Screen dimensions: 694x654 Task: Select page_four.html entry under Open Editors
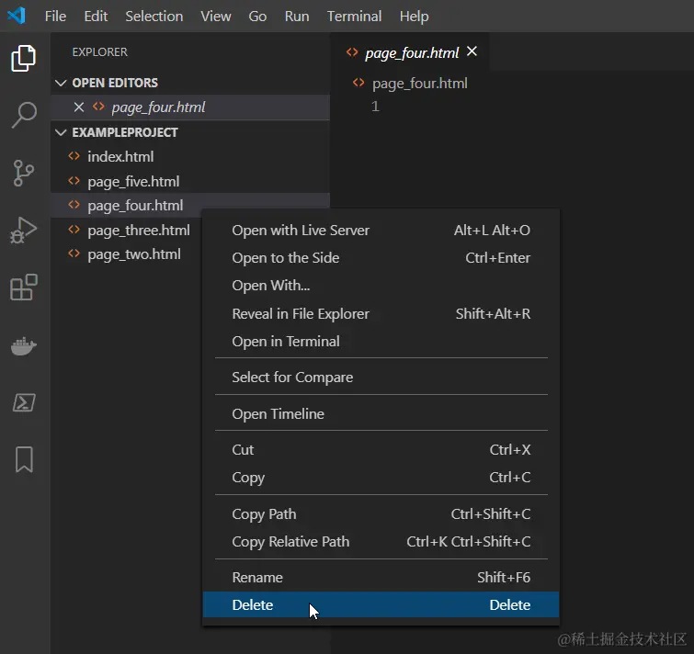(x=190, y=107)
